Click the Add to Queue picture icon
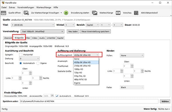The height and width of the screenshot is (112, 172). [26, 13]
